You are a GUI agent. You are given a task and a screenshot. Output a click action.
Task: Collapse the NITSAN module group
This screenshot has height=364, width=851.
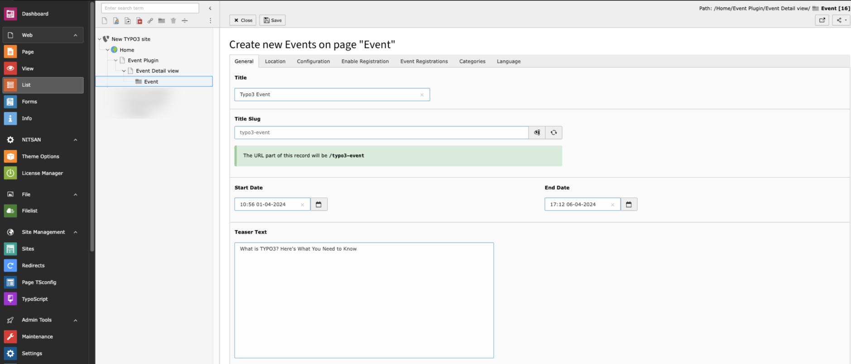(x=76, y=140)
